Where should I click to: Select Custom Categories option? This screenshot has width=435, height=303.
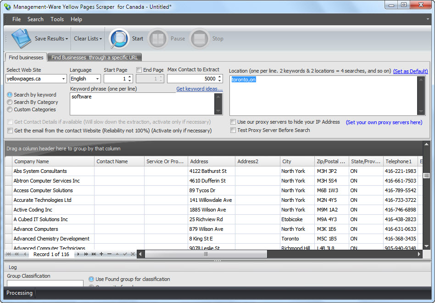[x=10, y=109]
